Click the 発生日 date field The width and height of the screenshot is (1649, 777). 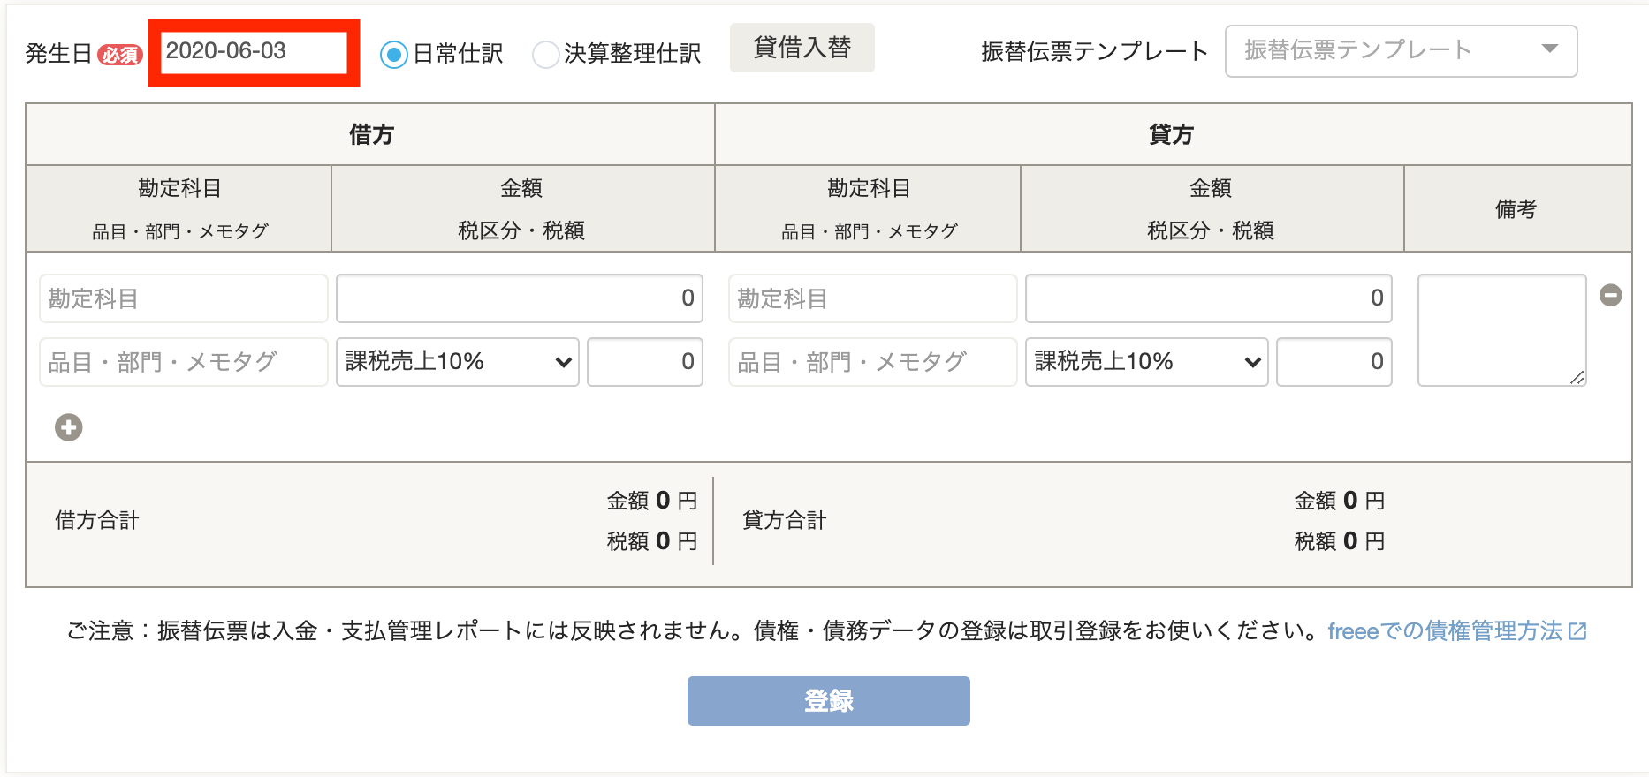click(254, 52)
